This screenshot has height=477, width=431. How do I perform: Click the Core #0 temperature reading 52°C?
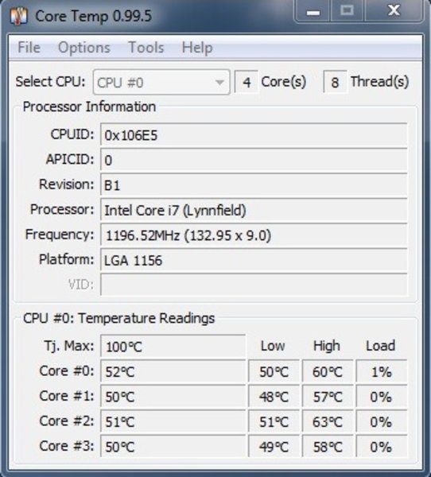coord(173,371)
